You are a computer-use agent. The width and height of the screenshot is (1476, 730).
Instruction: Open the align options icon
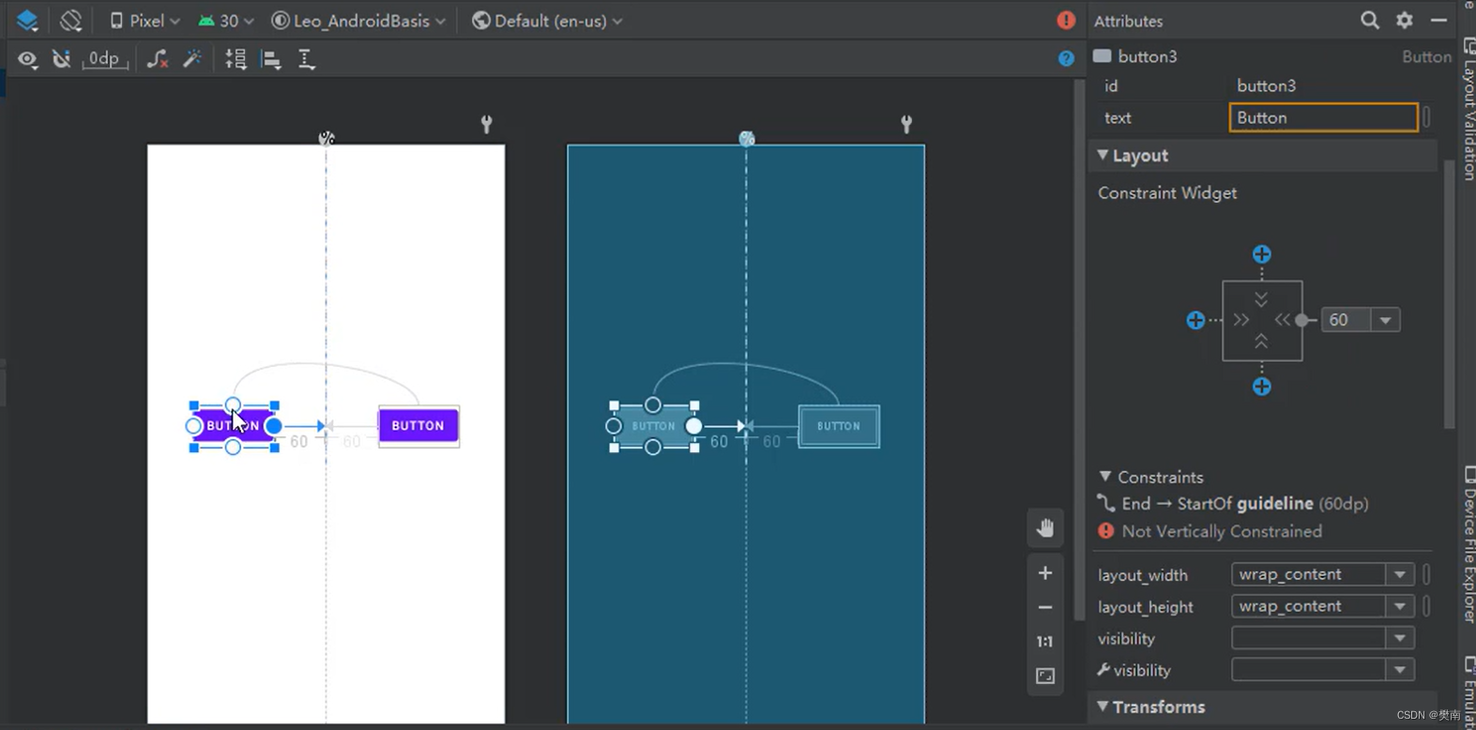click(271, 59)
